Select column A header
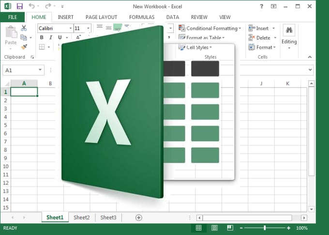This screenshot has width=329, height=235. pos(24,83)
